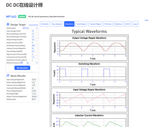Click the R3/C6 Arrangement help icon
This screenshot has width=159, height=127.
pos(22,63)
